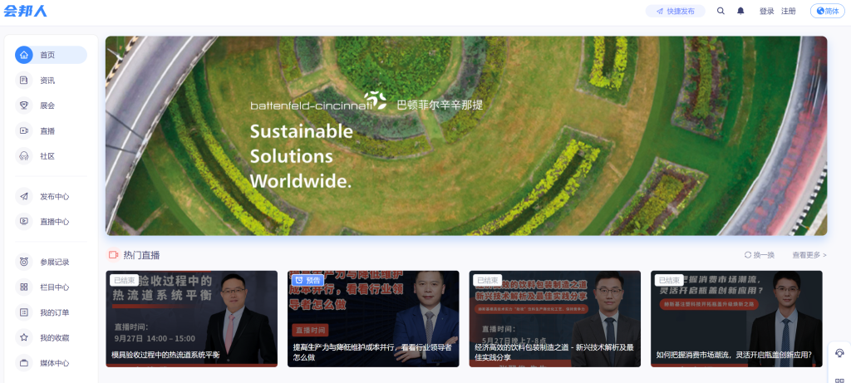Go to 媒体中心 in the sidebar
The width and height of the screenshot is (851, 383).
pyautogui.click(x=54, y=363)
